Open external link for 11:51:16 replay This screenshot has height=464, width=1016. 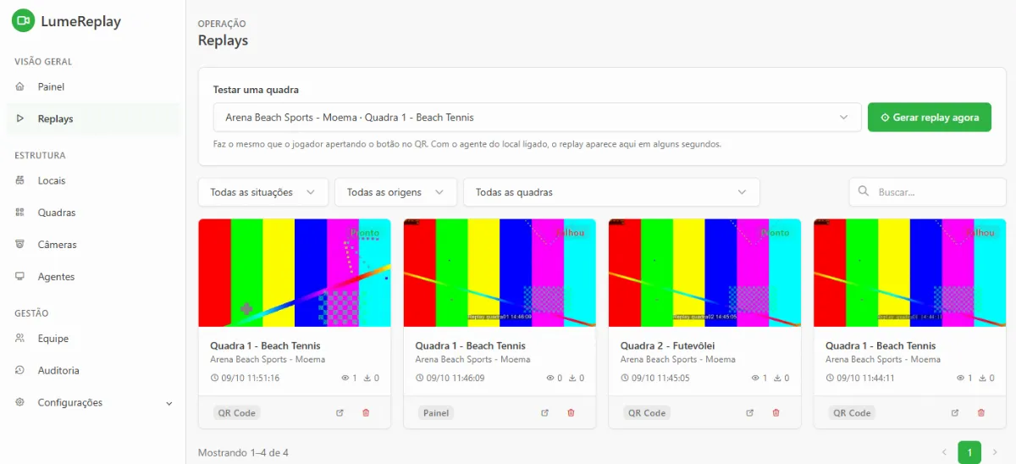tap(340, 413)
